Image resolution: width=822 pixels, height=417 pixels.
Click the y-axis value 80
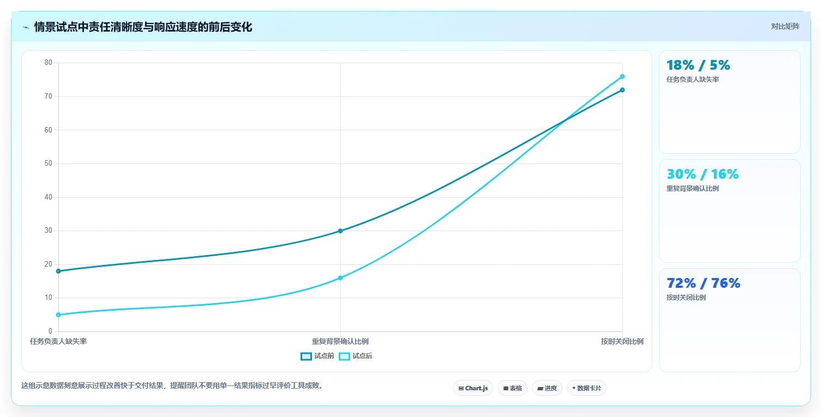point(49,63)
